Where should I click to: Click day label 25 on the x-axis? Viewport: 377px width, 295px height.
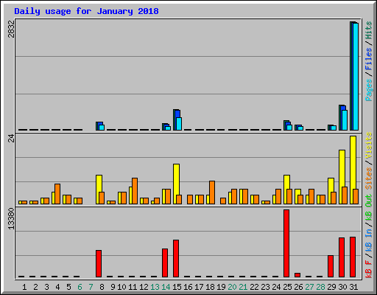[287, 287]
